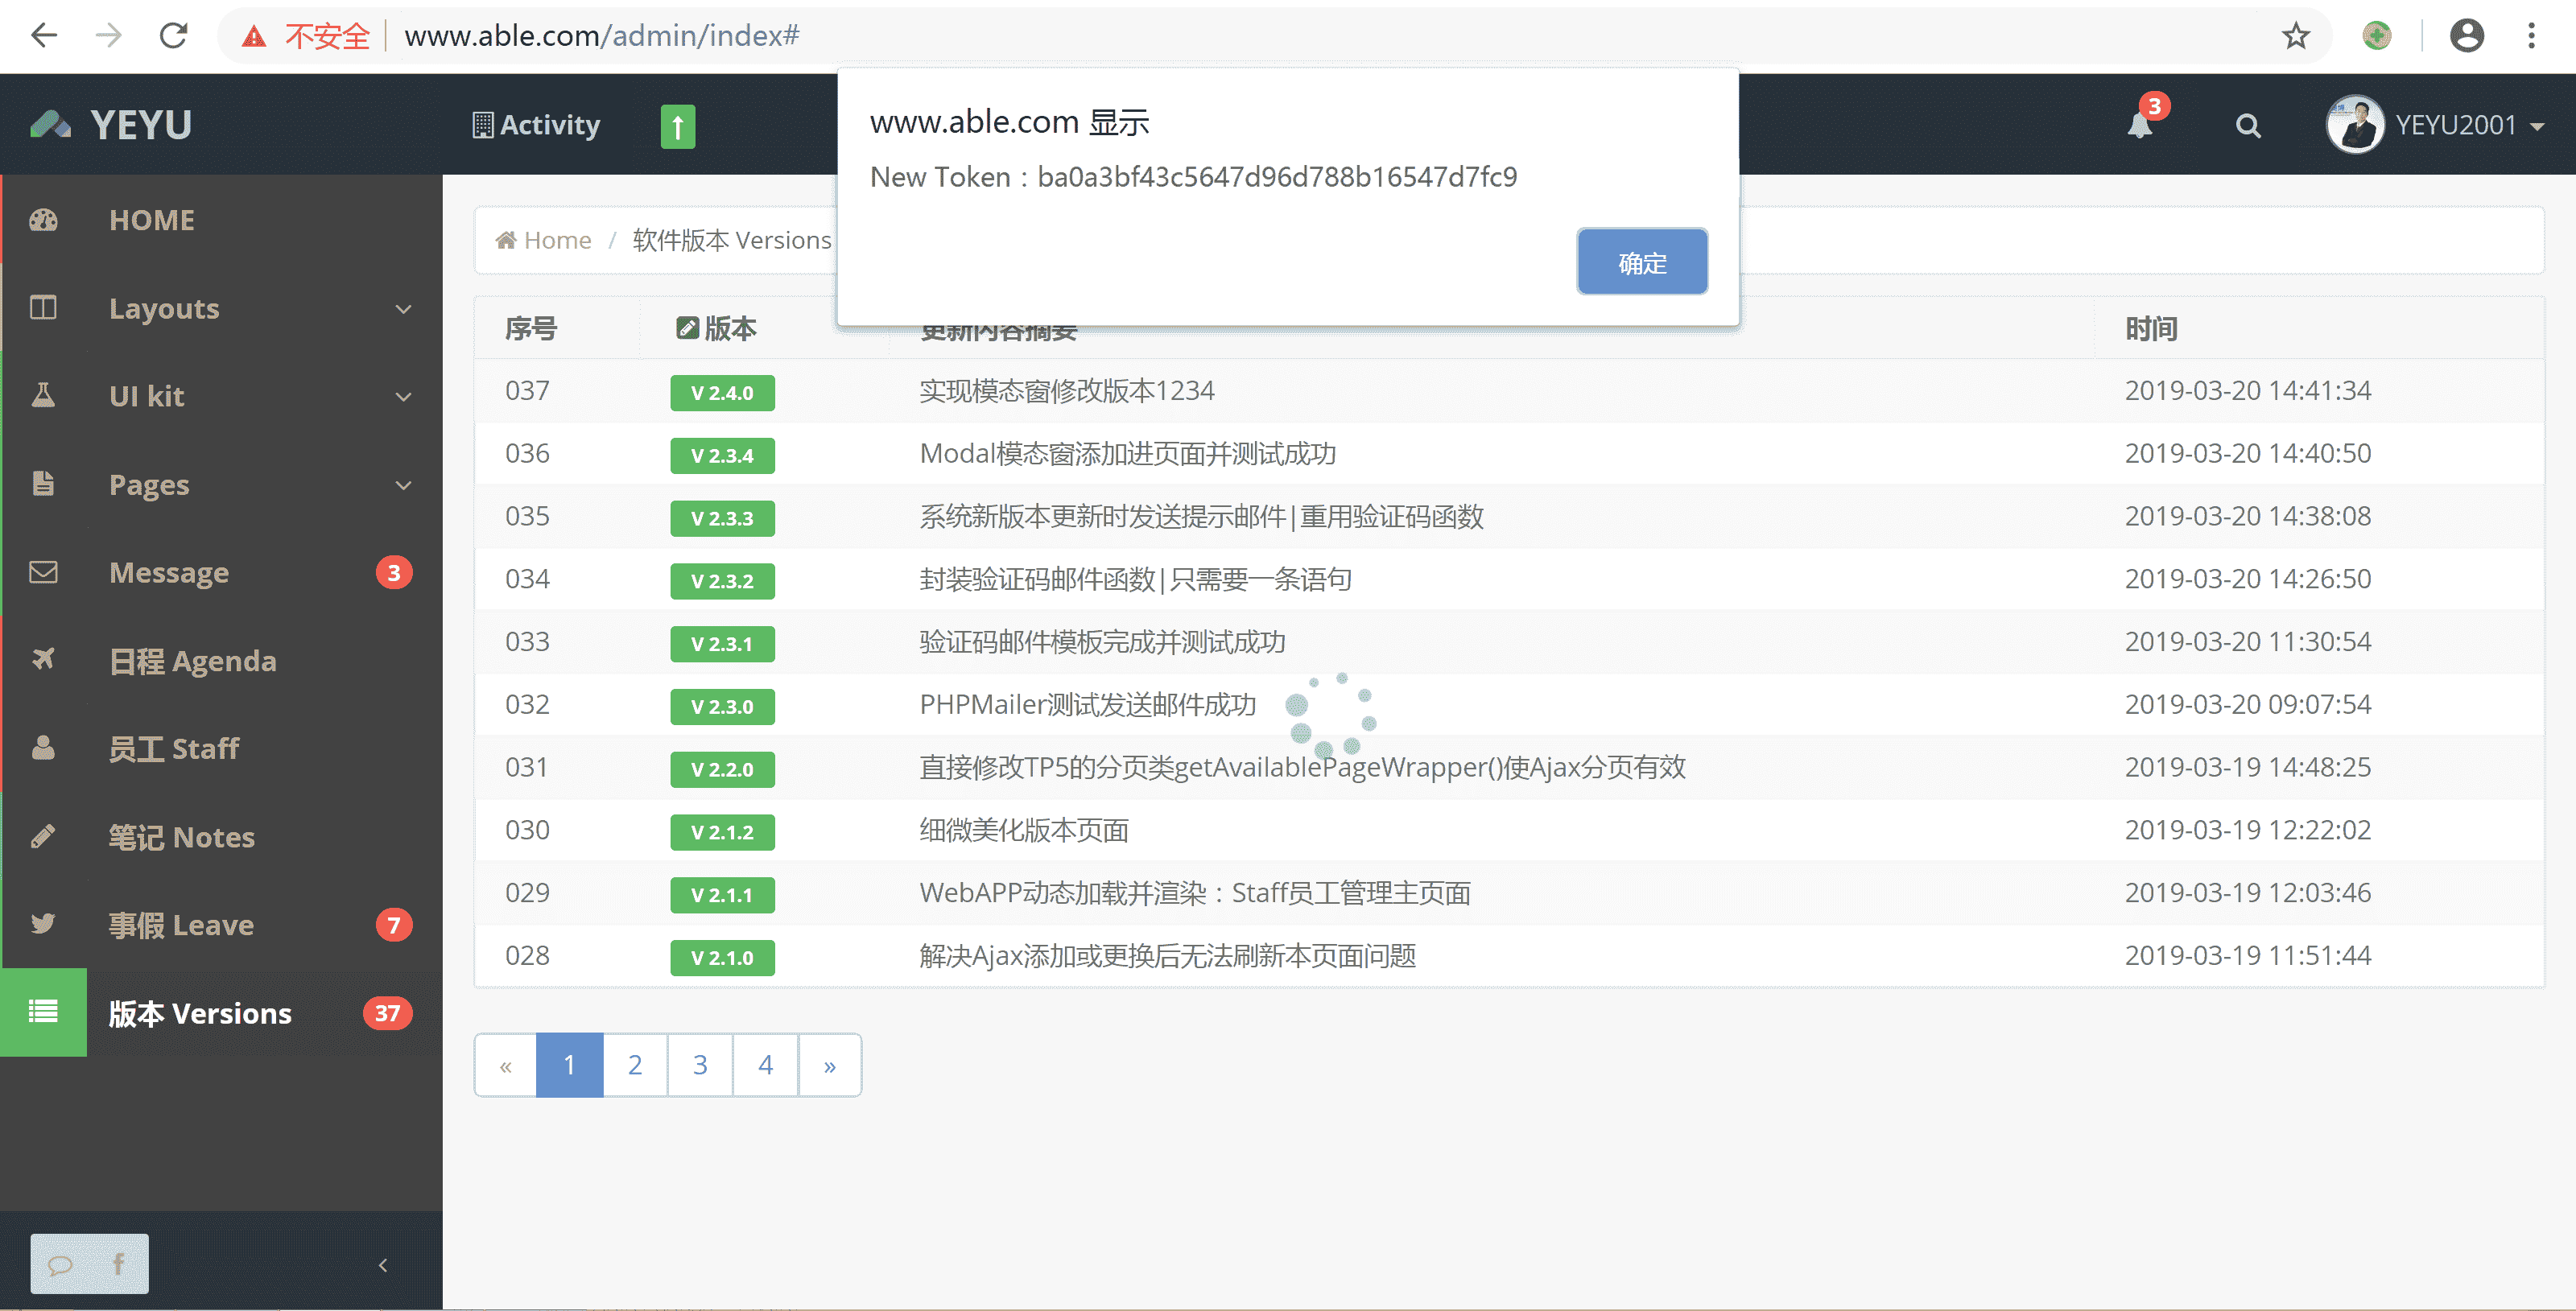Select the 员工 Staff menu item
The image size is (2576, 1311).
click(174, 749)
